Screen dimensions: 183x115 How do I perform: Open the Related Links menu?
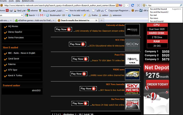tap(28, 1)
